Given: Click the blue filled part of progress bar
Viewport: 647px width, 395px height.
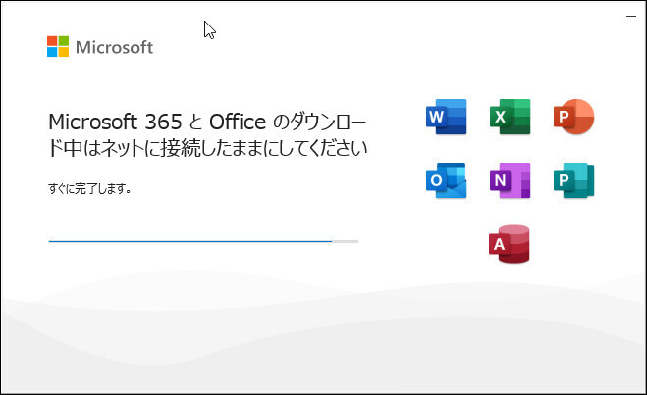Looking at the screenshot, I should tap(190, 241).
